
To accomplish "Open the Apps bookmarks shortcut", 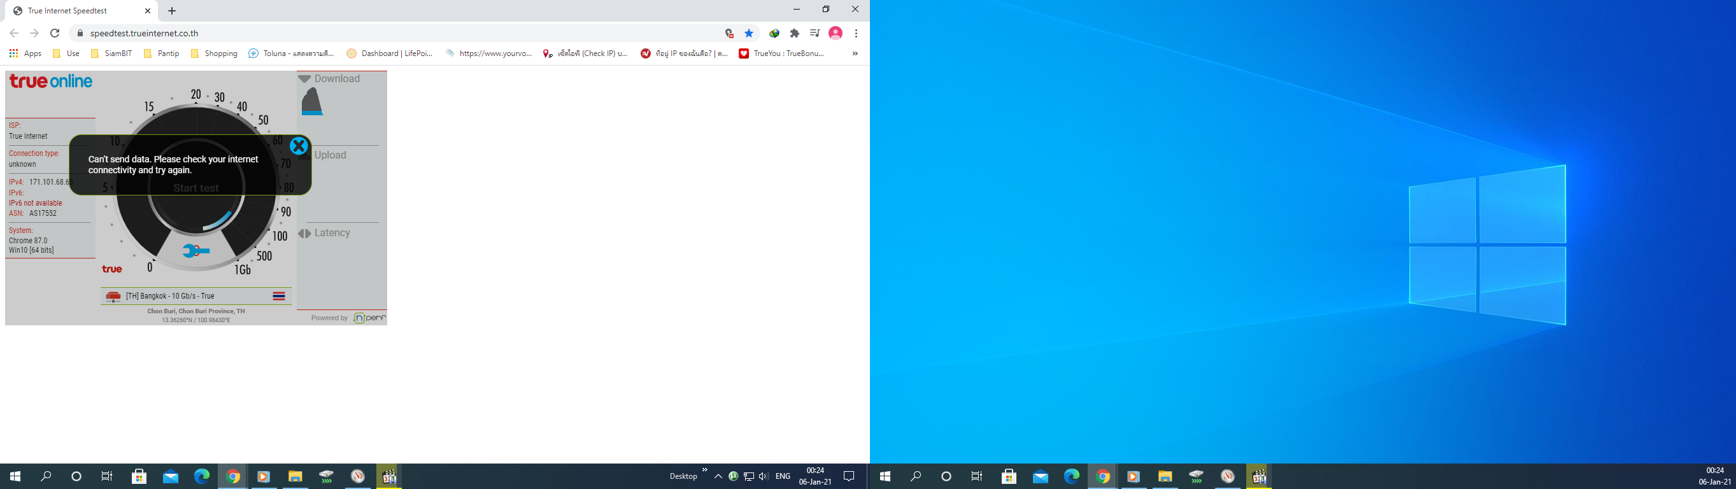I will click(25, 53).
